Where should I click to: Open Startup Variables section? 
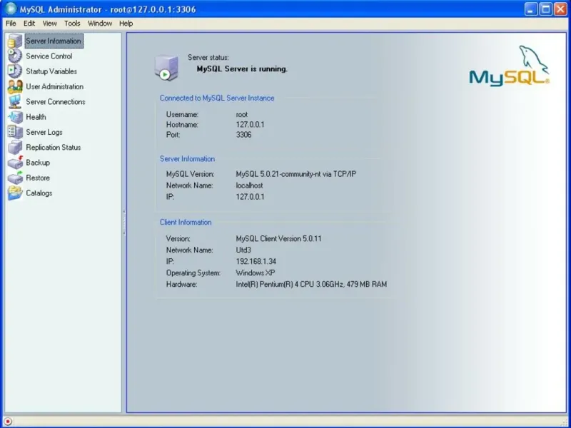click(51, 71)
